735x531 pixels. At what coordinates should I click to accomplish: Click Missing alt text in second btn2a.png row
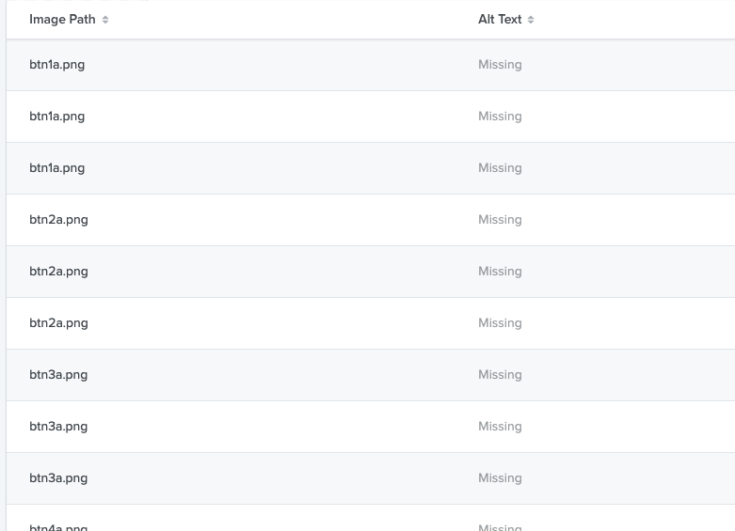point(500,272)
